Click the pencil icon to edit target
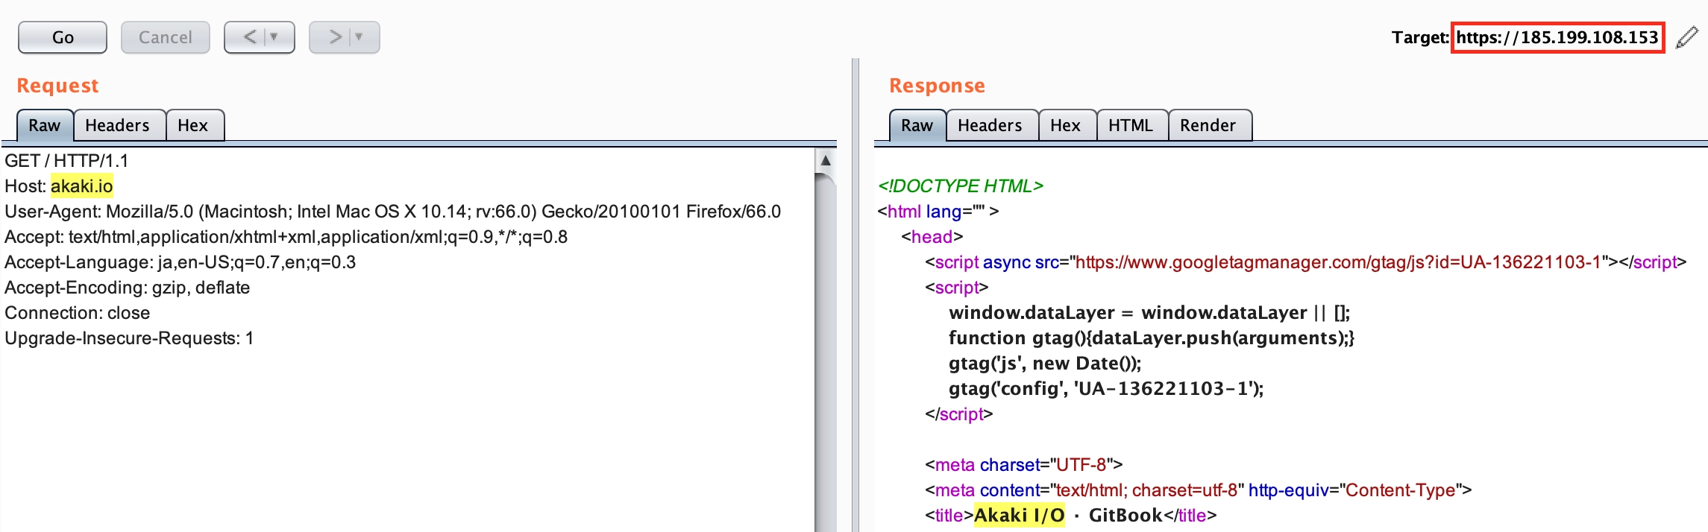Screen dimensions: 1708x532 pos(1686,37)
